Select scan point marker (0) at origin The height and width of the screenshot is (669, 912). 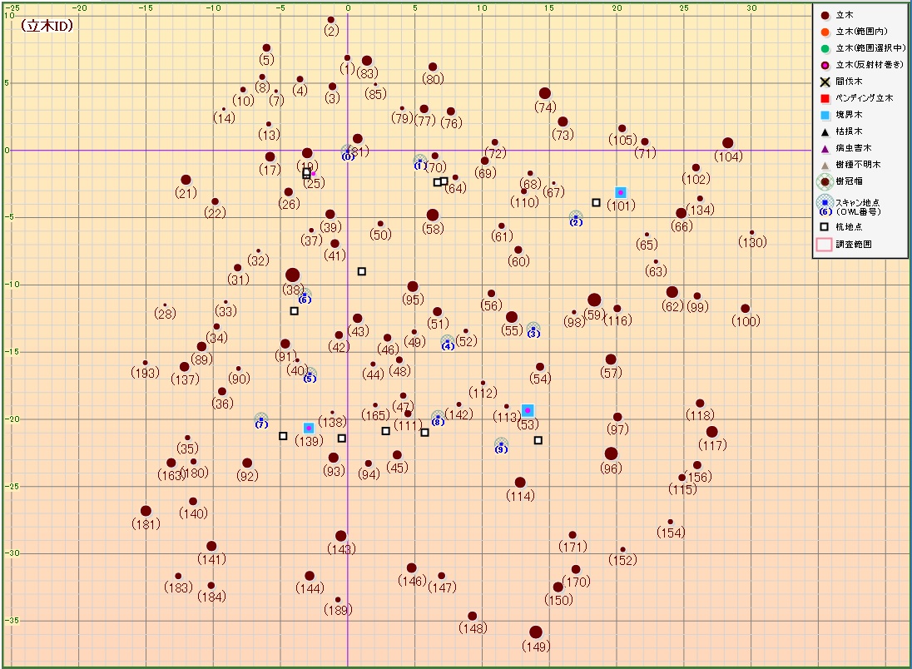347,151
